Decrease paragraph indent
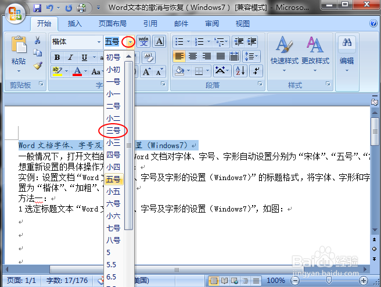The height and width of the screenshot is (287, 381). click(239, 42)
